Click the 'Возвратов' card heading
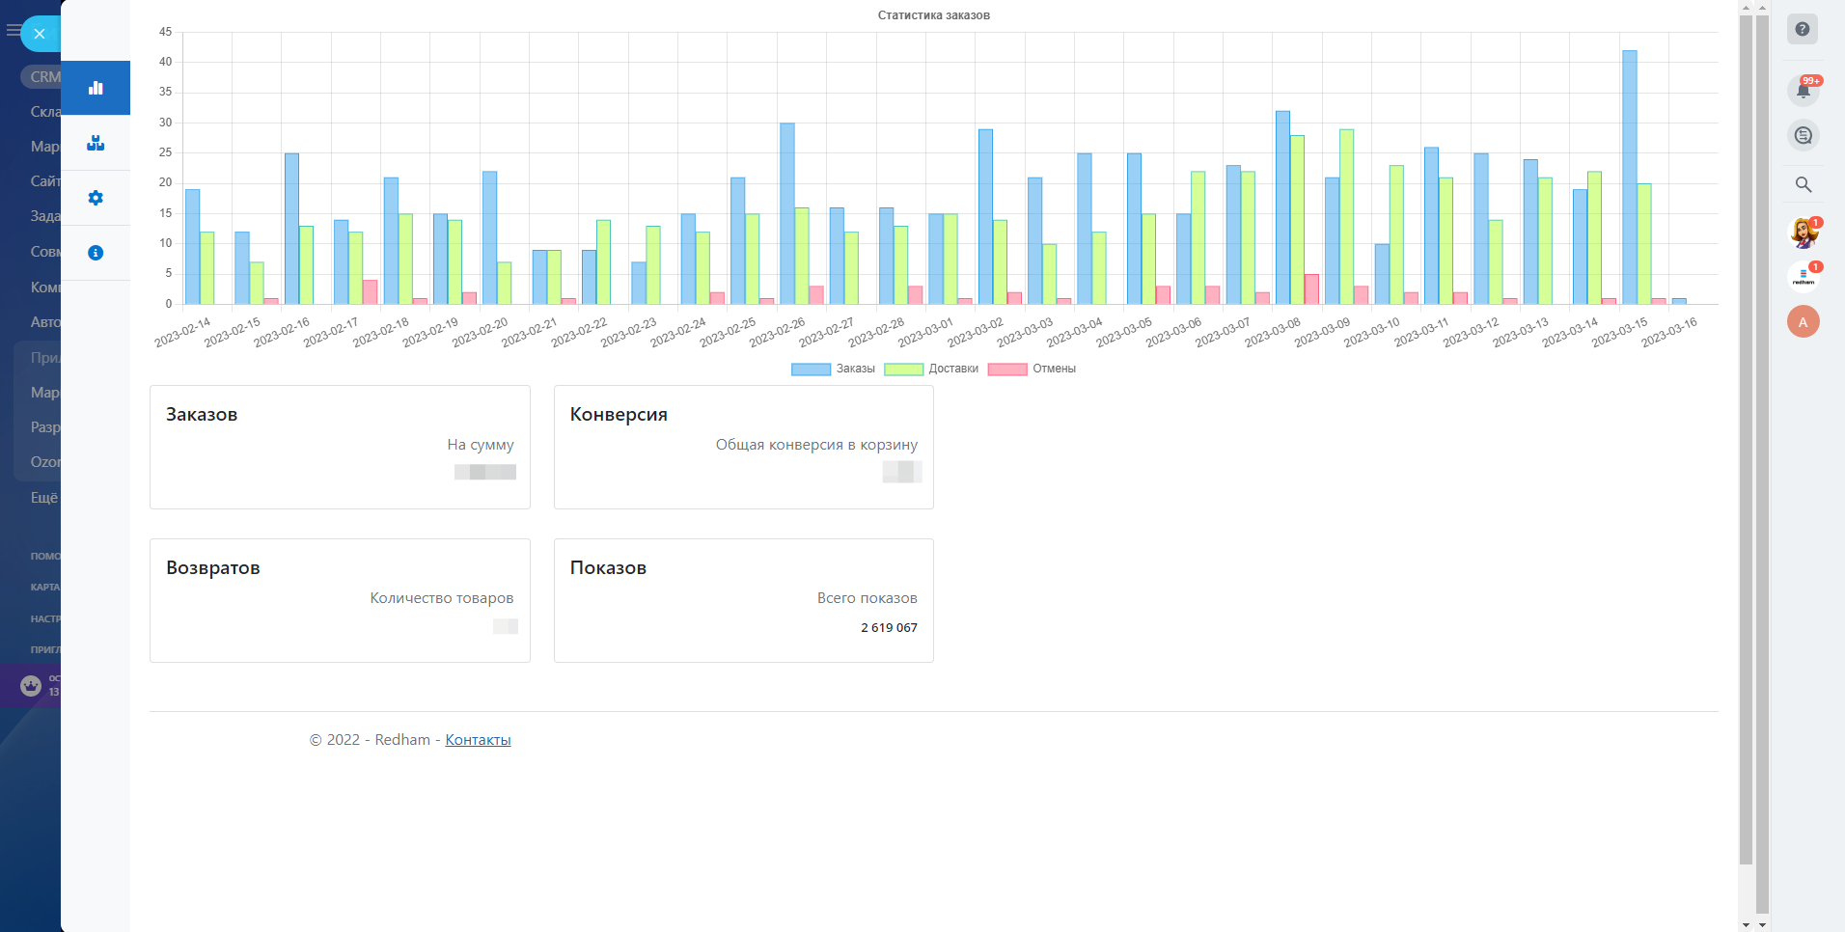 point(213,568)
